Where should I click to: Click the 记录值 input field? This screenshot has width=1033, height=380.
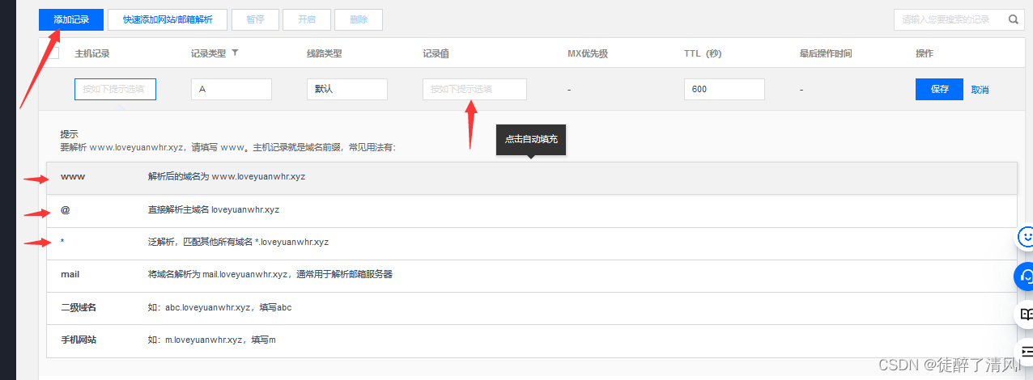474,89
